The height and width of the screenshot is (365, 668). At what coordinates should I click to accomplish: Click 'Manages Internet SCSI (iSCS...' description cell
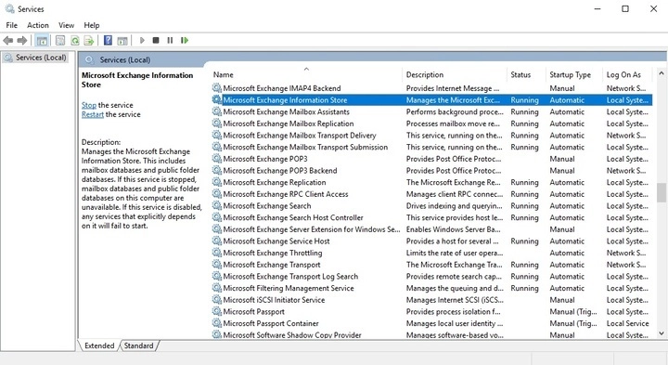pyautogui.click(x=455, y=300)
